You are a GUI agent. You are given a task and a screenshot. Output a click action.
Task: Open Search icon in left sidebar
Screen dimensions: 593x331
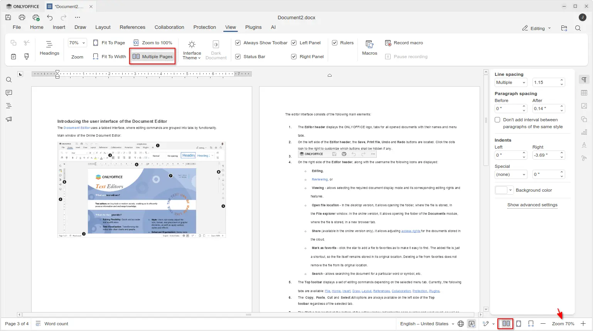(9, 80)
